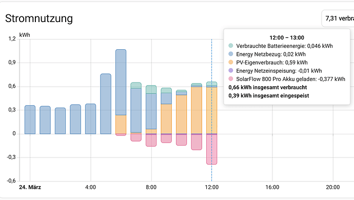Screen dimensions: 354x200
Task: Click the '8:00' x-axis label
Action: tap(151, 187)
